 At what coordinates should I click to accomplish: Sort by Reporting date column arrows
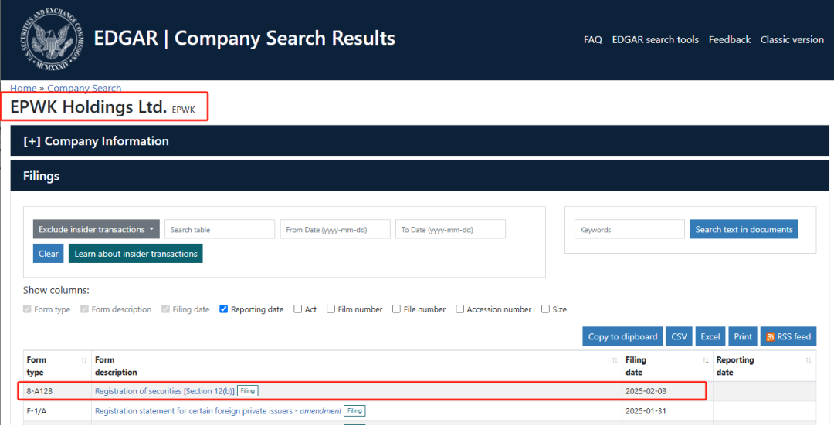[809, 361]
